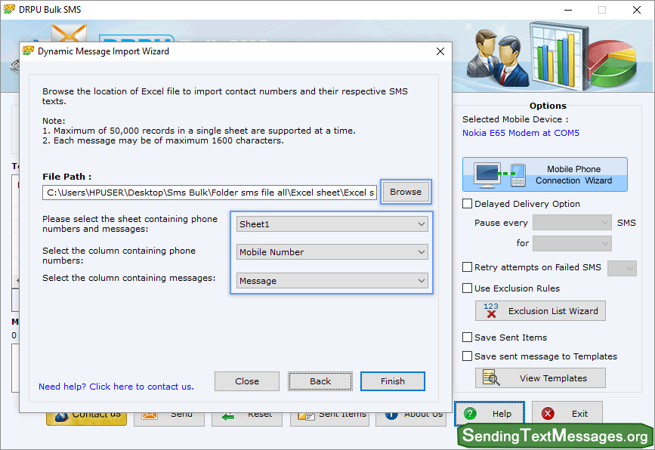Screen dimensions: 655x450
Task: Open the Exclusion List Wizard
Action: [540, 310]
